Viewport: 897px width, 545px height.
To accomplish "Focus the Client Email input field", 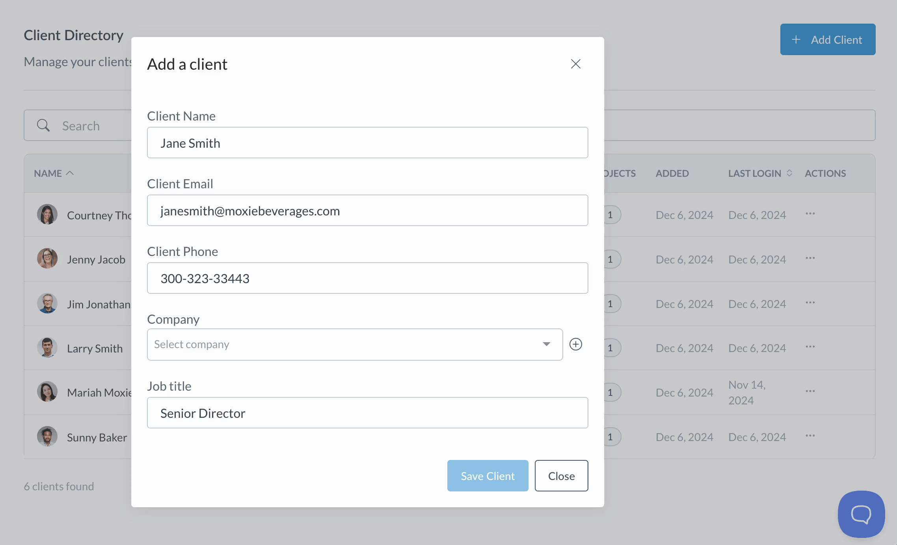I will click(367, 211).
